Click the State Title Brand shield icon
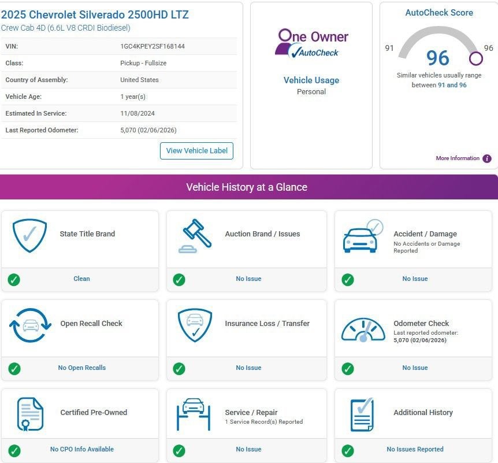Image resolution: width=498 pixels, height=463 pixels. (x=29, y=235)
